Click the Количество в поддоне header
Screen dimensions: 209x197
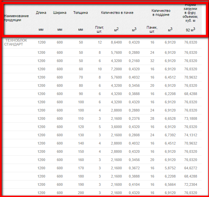click(161, 13)
